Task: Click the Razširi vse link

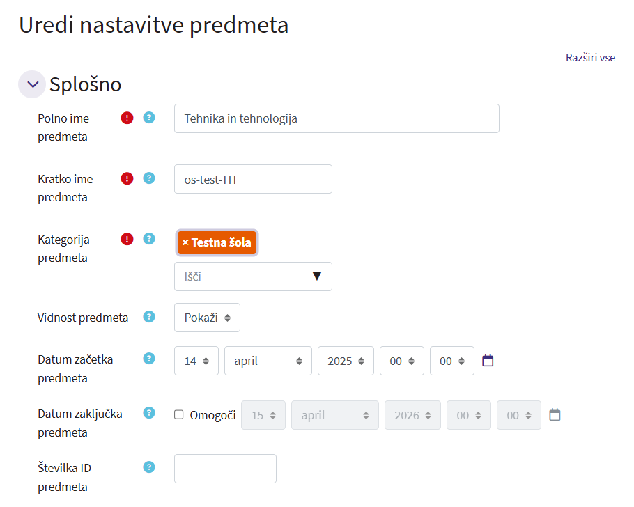Action: click(590, 57)
